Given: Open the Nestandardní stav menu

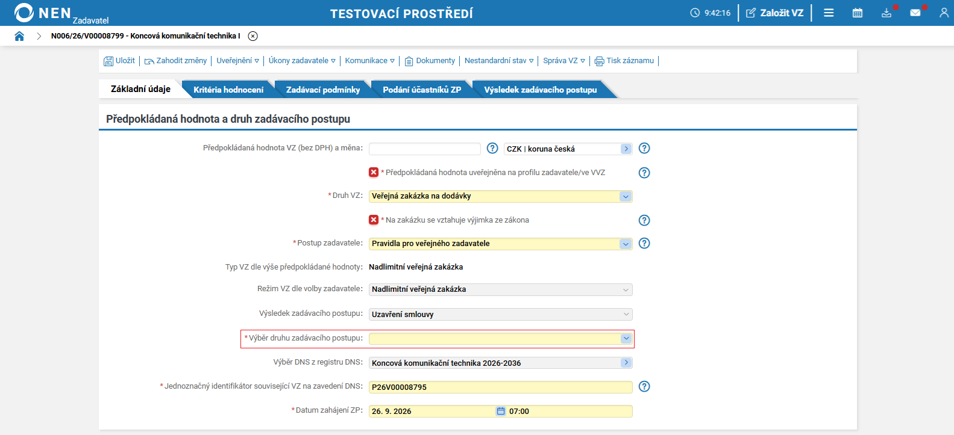Looking at the screenshot, I should click(499, 61).
